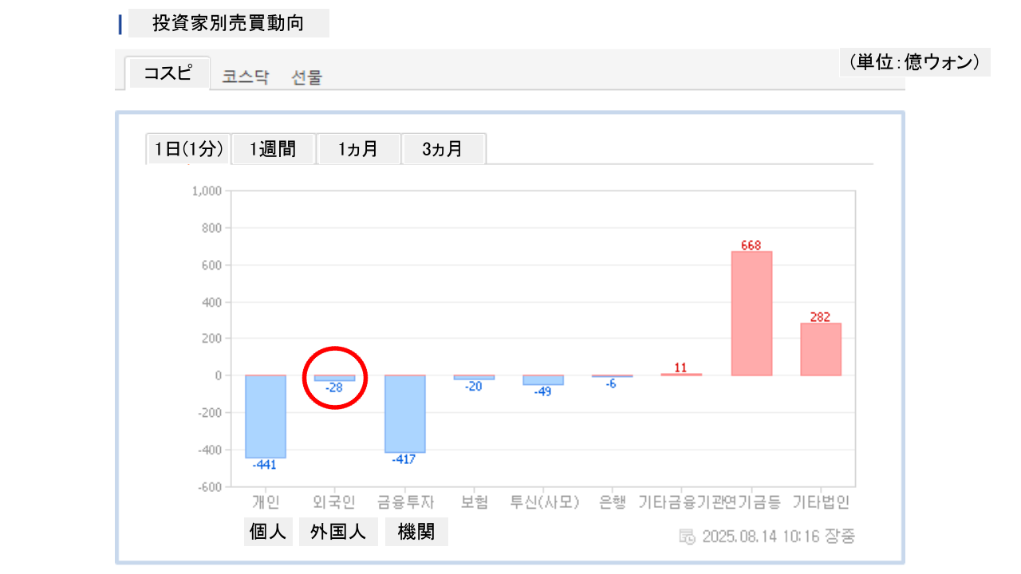Click the 投資家別売買動向 heading

[228, 23]
